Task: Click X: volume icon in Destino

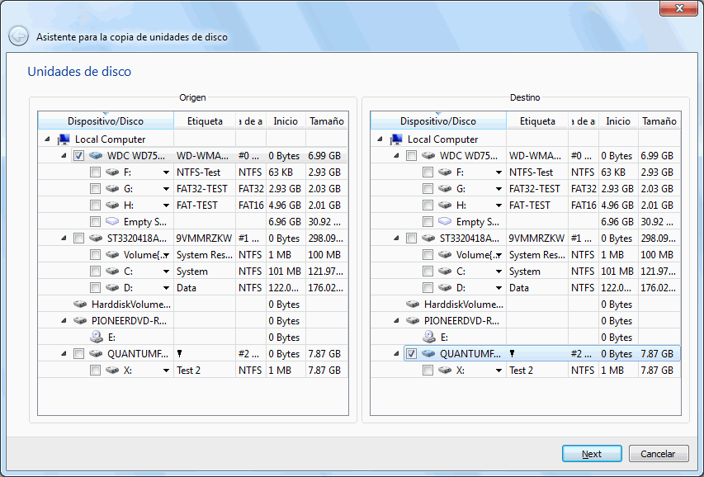Action: pyautogui.click(x=445, y=370)
